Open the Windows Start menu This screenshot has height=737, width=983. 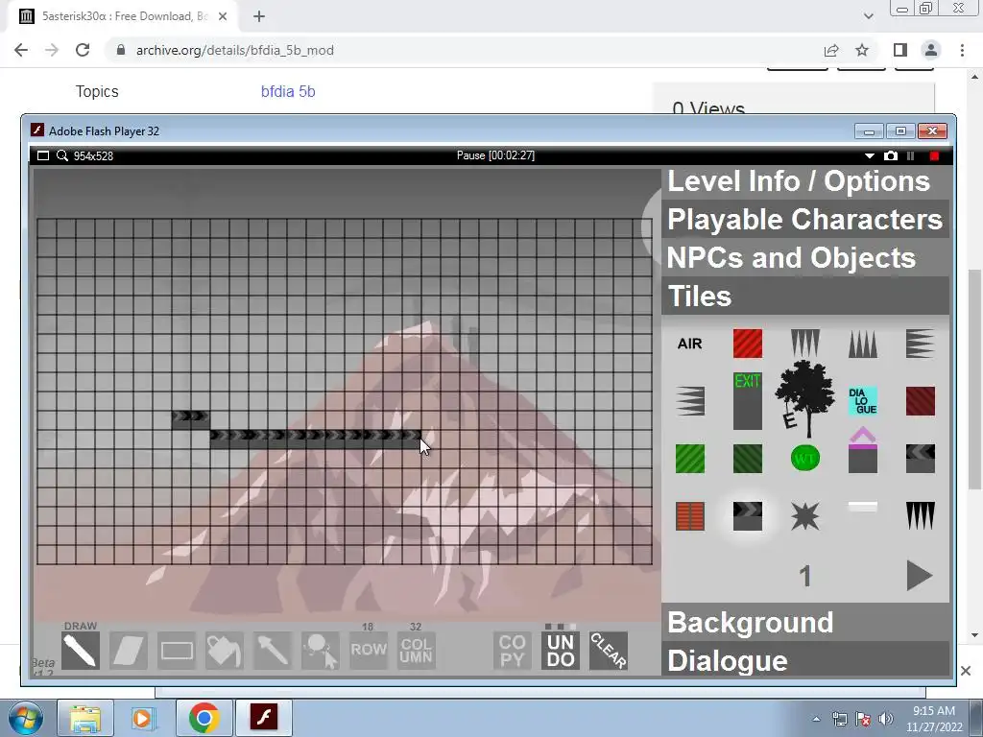[26, 718]
